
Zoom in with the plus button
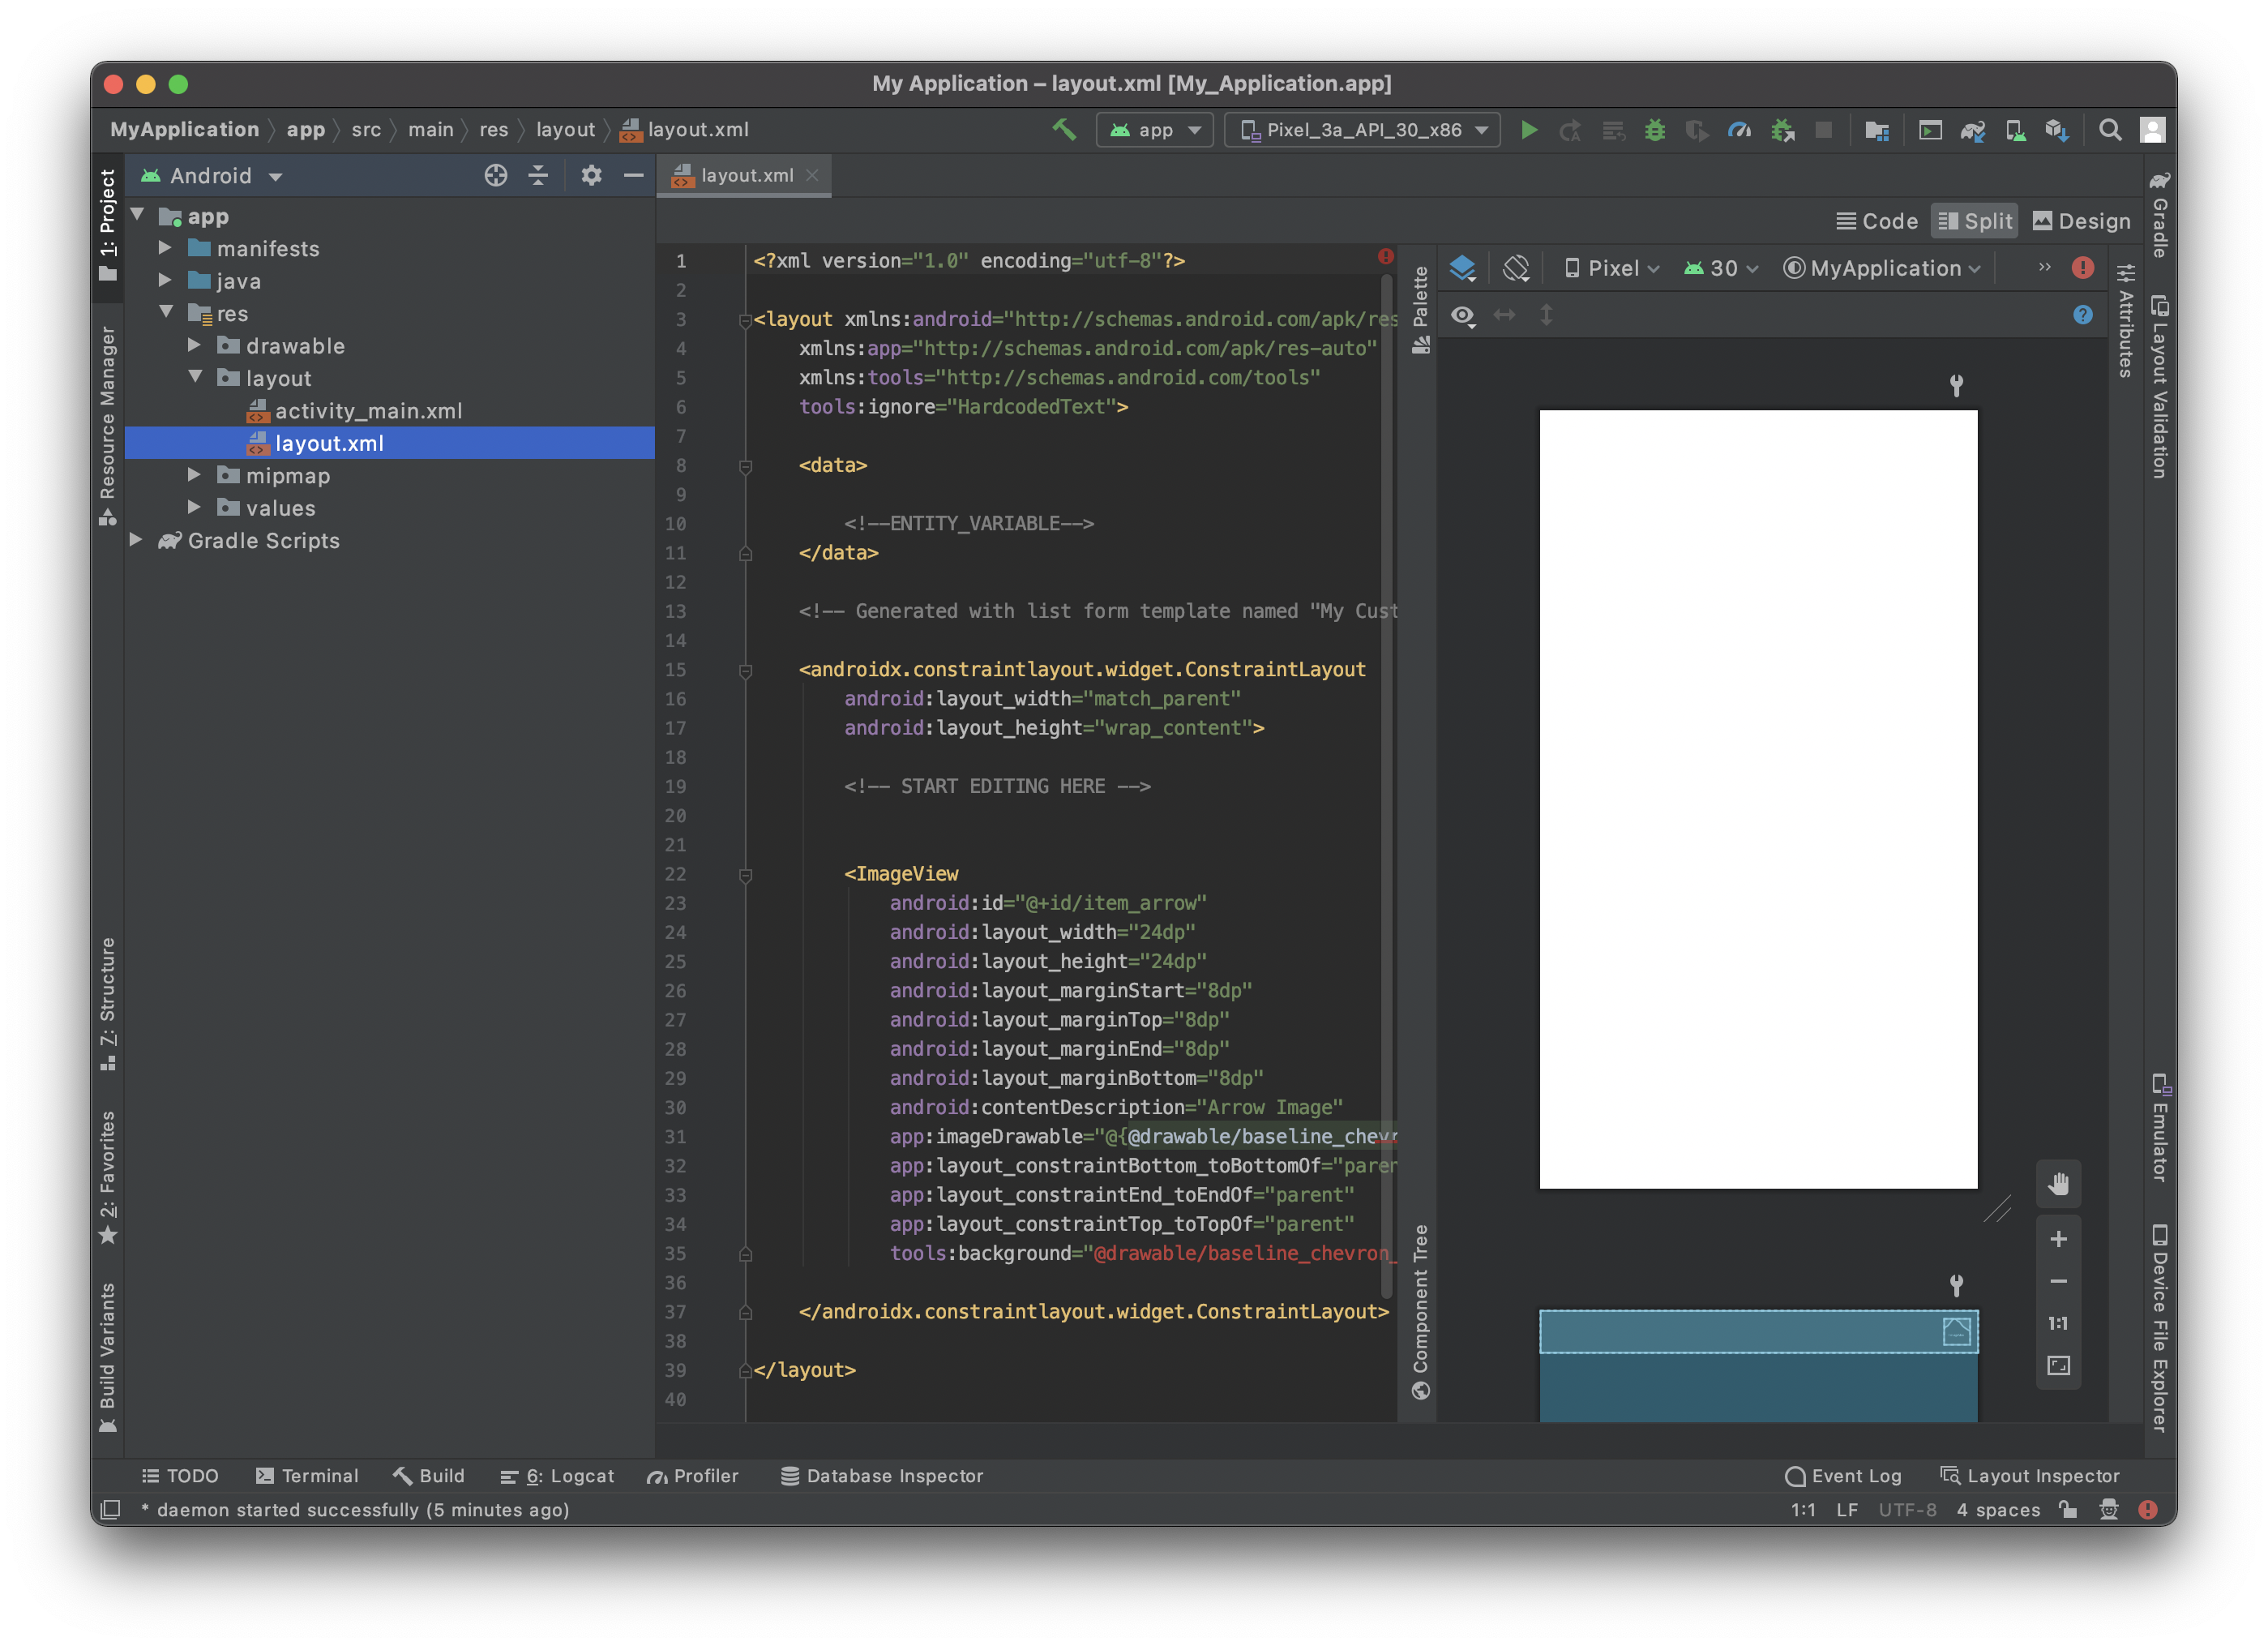click(2058, 1239)
